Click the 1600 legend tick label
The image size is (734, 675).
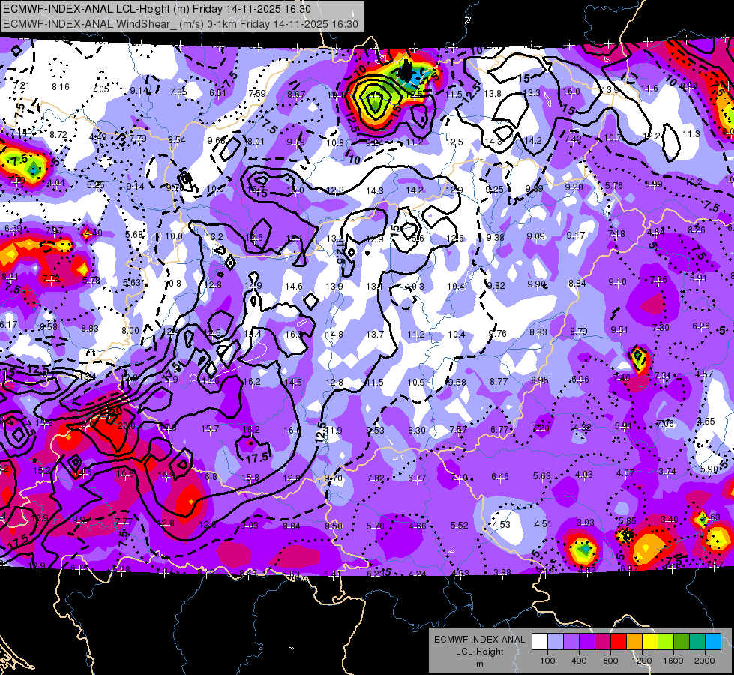673,661
